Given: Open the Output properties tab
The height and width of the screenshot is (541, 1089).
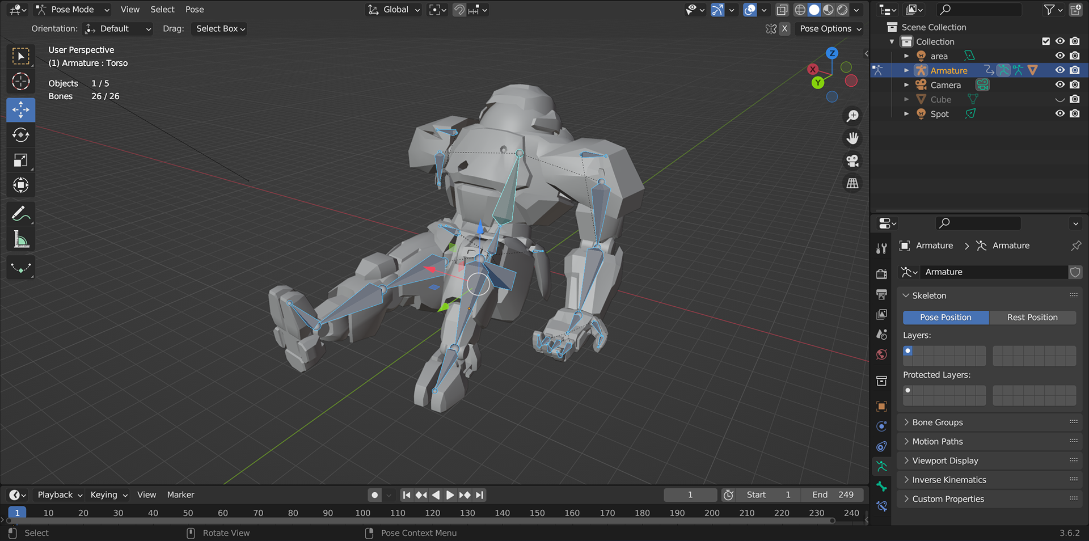Looking at the screenshot, I should point(881,294).
